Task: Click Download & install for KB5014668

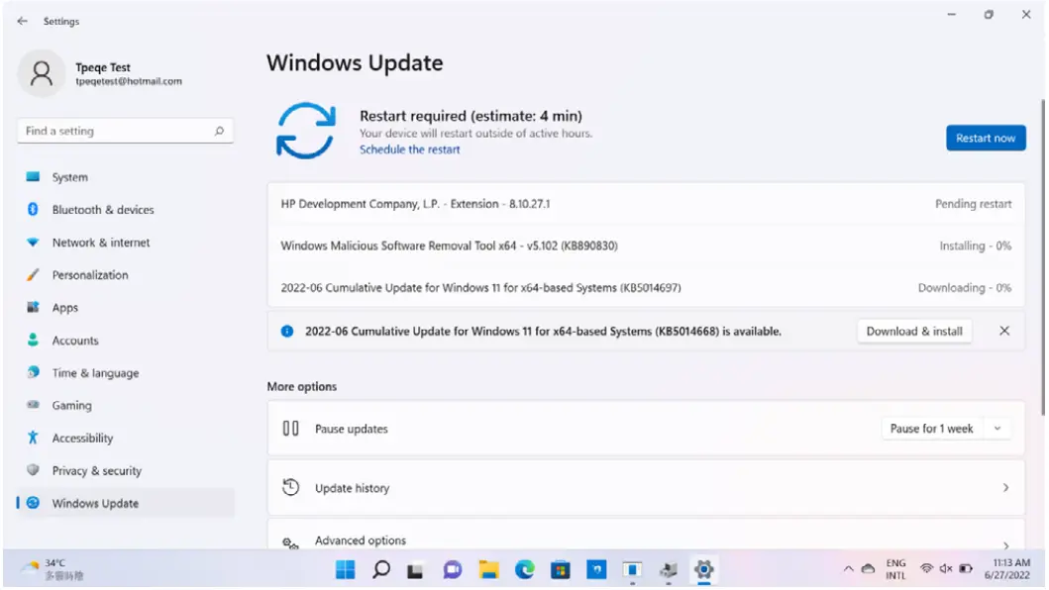Action: tap(913, 331)
